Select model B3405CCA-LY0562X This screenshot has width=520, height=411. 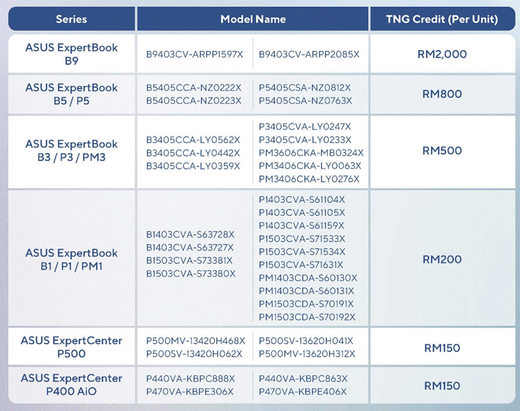click(x=194, y=140)
